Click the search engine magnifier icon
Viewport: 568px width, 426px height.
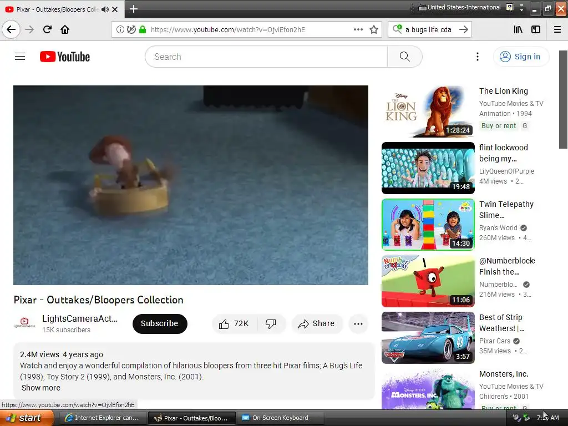(397, 29)
